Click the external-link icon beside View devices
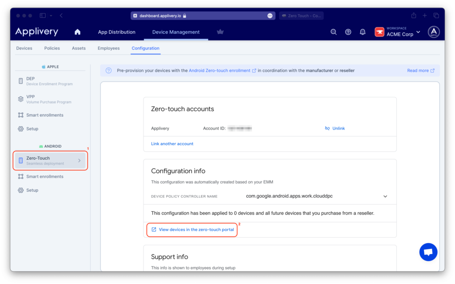 click(154, 229)
